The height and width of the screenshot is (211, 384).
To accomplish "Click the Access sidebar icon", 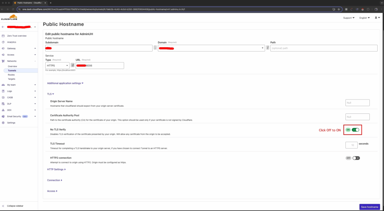I will pos(3,55).
